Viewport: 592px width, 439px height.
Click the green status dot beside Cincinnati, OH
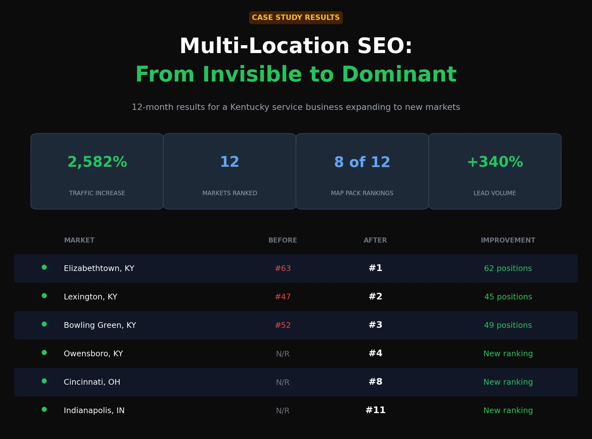pos(44,381)
